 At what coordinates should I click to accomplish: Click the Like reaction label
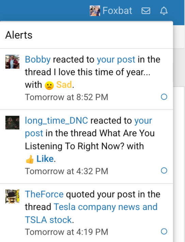tap(45, 159)
